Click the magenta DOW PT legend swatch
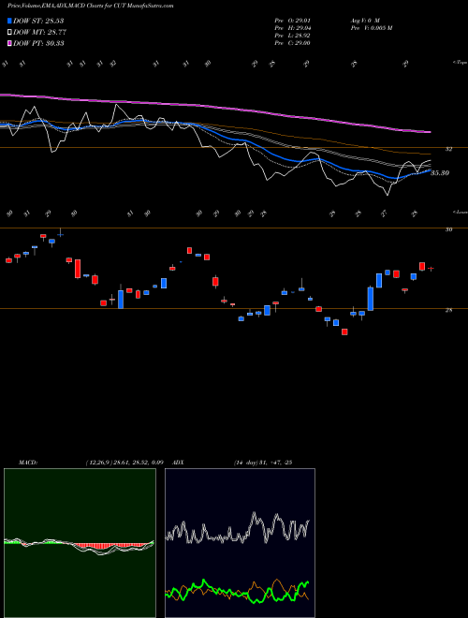The image size is (468, 618). point(9,43)
